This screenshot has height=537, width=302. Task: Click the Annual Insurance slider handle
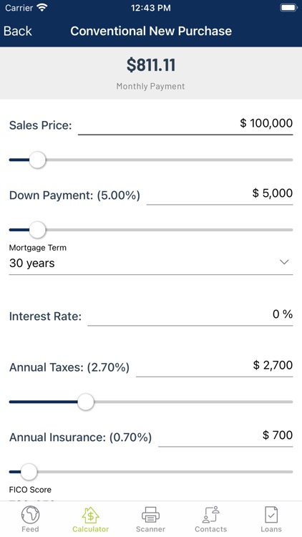[x=29, y=472]
